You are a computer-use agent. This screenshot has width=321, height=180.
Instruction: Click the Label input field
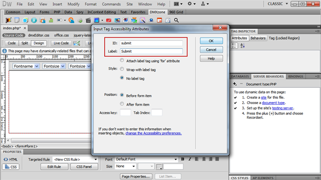point(151,51)
